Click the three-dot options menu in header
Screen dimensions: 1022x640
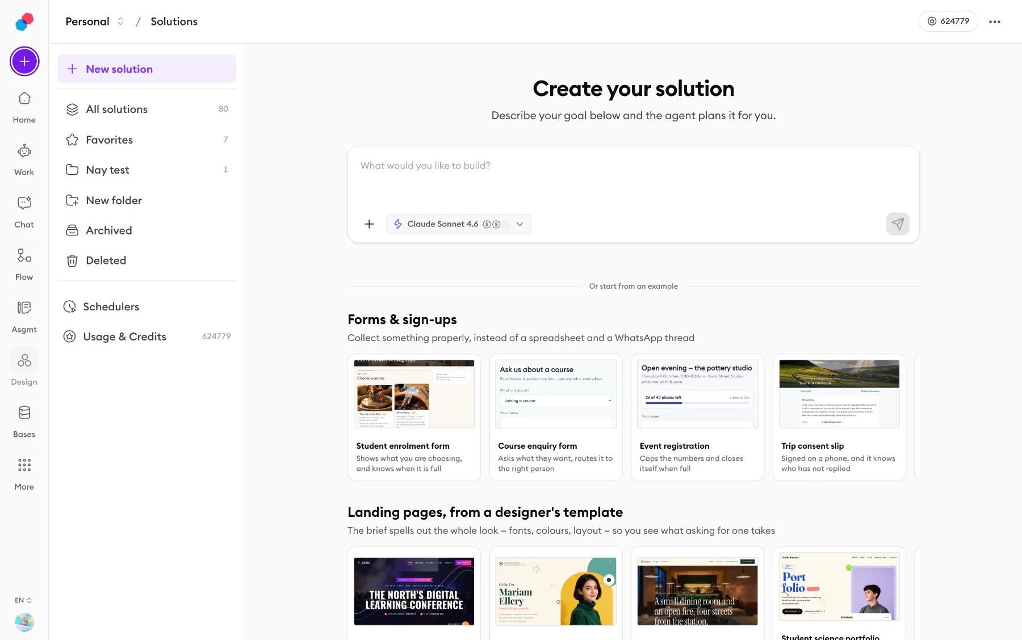(995, 22)
